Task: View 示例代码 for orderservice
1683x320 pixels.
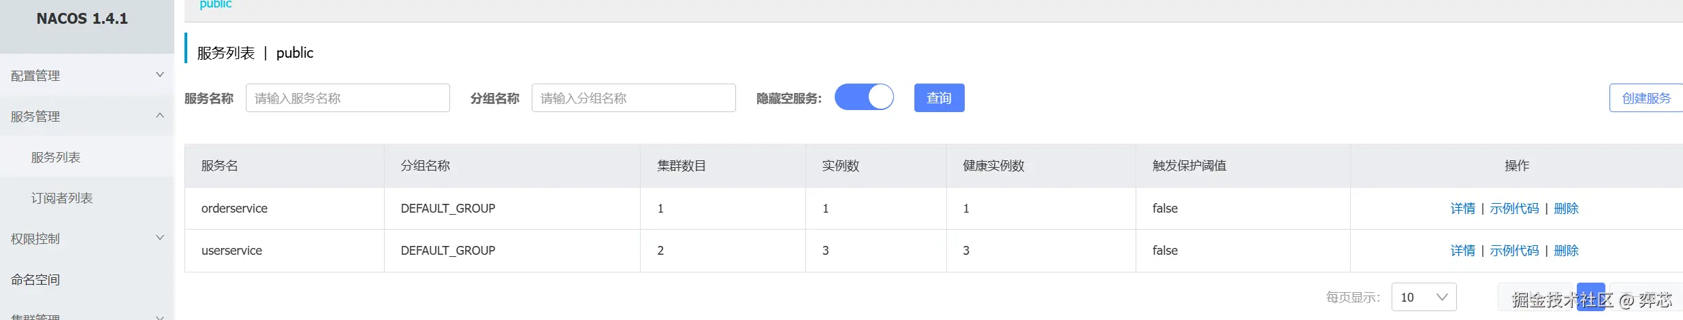Action: click(x=1514, y=209)
